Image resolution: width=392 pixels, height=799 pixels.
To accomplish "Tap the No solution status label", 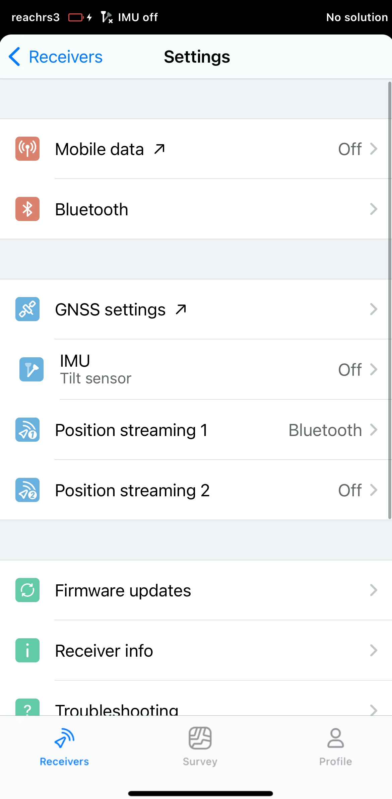I will pos(357,17).
